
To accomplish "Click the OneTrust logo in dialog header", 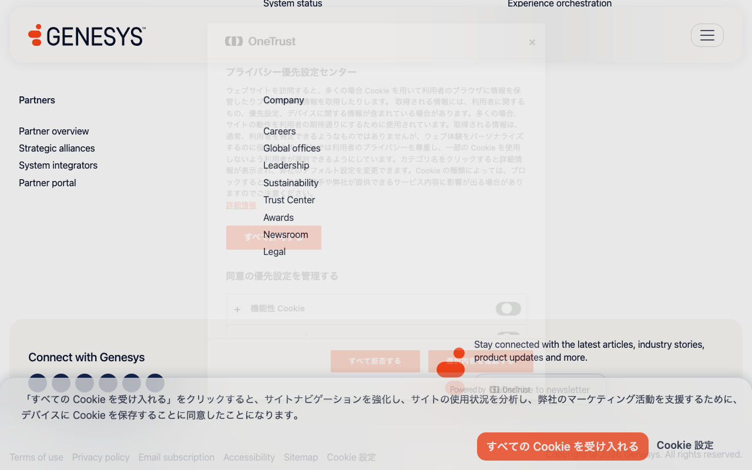I will pyautogui.click(x=260, y=41).
